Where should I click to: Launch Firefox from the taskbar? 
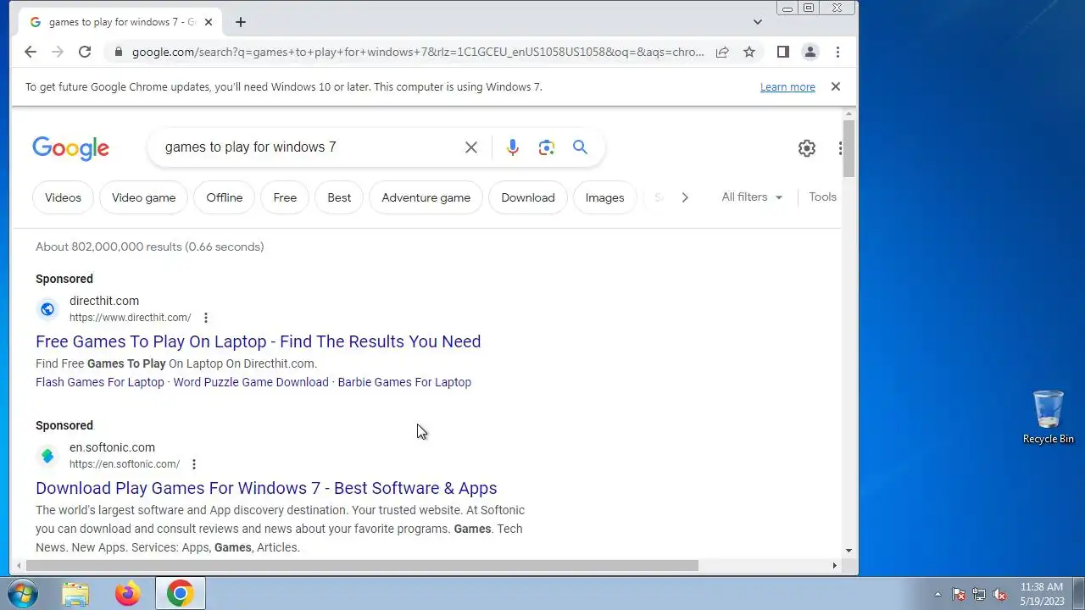point(128,594)
